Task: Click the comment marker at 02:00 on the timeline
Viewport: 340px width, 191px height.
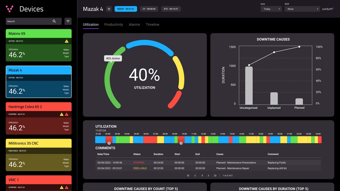Action: tap(109, 143)
